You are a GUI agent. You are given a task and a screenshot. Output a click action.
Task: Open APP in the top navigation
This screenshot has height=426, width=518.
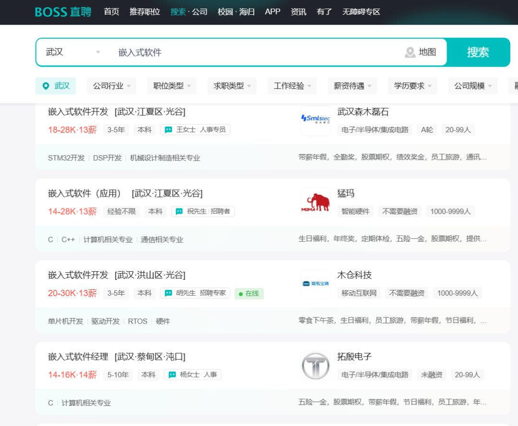coord(272,12)
